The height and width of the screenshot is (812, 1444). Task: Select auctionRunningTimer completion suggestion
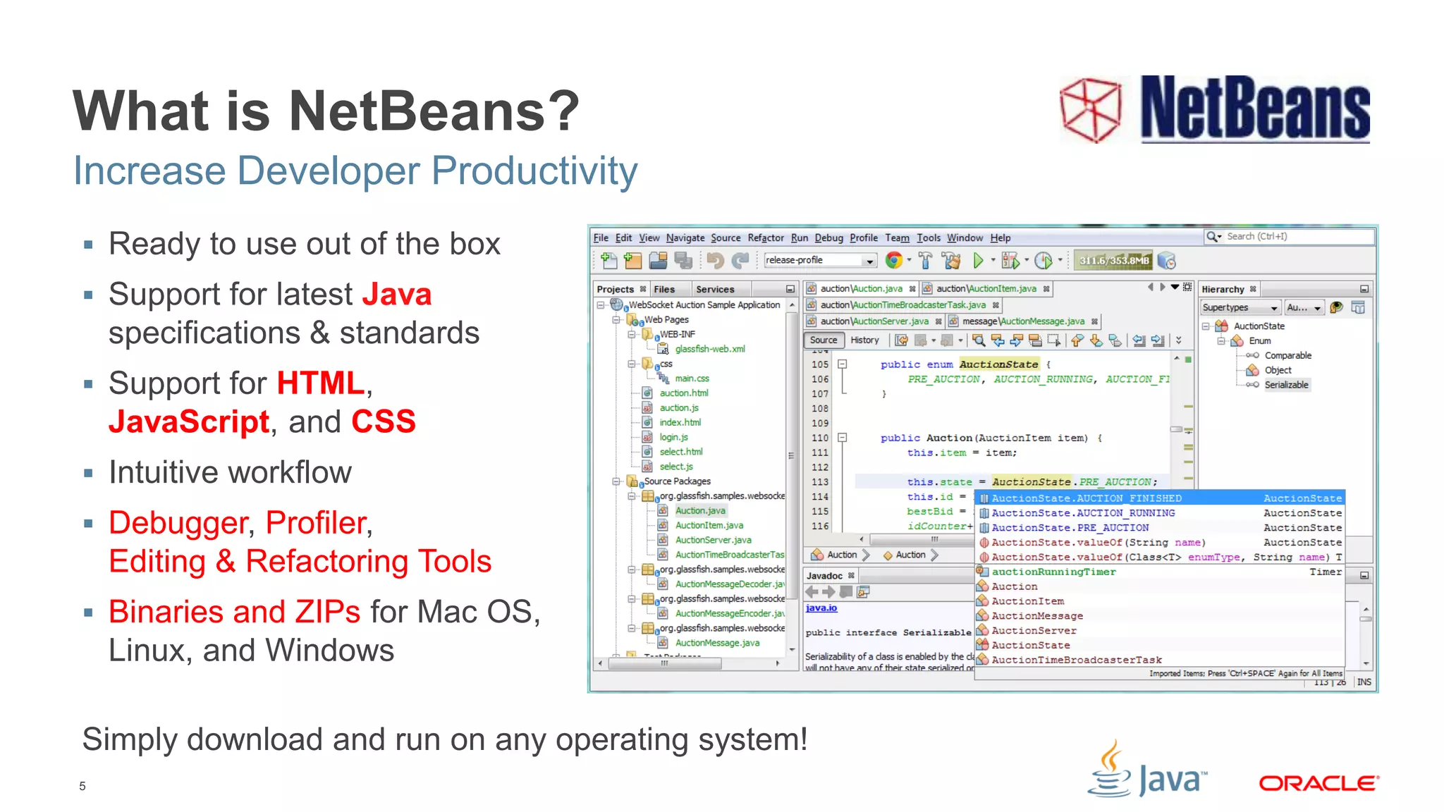coord(1160,572)
